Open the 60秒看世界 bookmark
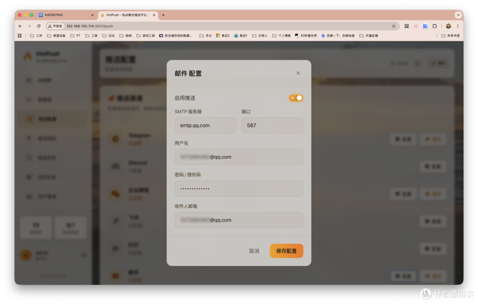The image size is (478, 304). tap(306, 36)
